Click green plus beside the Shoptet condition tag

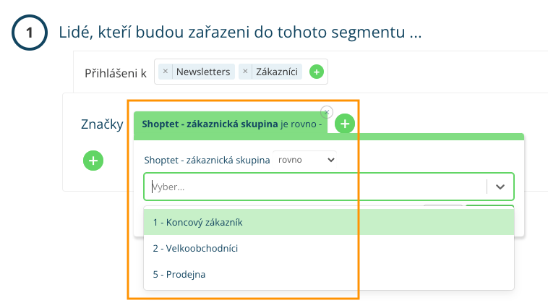tap(346, 124)
